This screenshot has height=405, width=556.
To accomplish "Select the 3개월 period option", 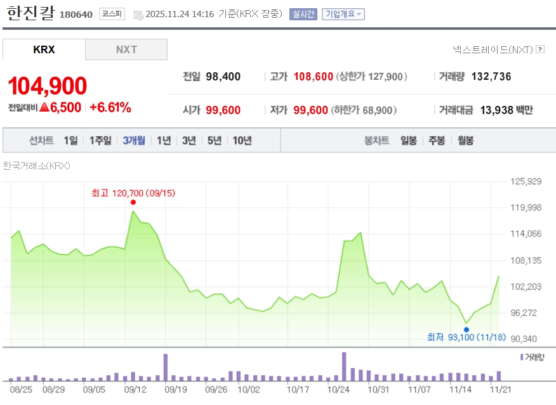I will point(134,141).
